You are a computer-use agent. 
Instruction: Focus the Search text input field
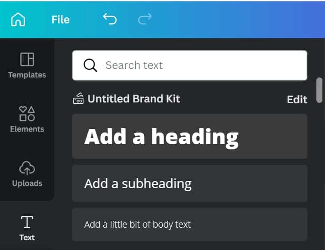click(x=190, y=65)
